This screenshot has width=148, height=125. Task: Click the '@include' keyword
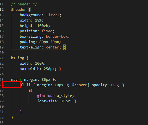46,96
